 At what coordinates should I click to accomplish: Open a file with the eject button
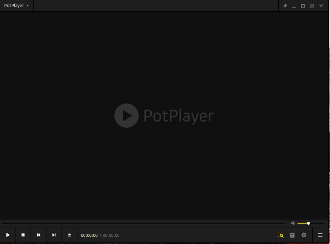click(x=69, y=235)
